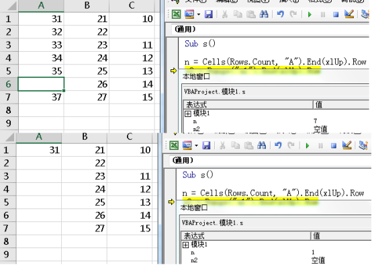Click Reset stop button in upper VBA toolbar
The image size is (372, 267).
pyautogui.click(x=336, y=15)
